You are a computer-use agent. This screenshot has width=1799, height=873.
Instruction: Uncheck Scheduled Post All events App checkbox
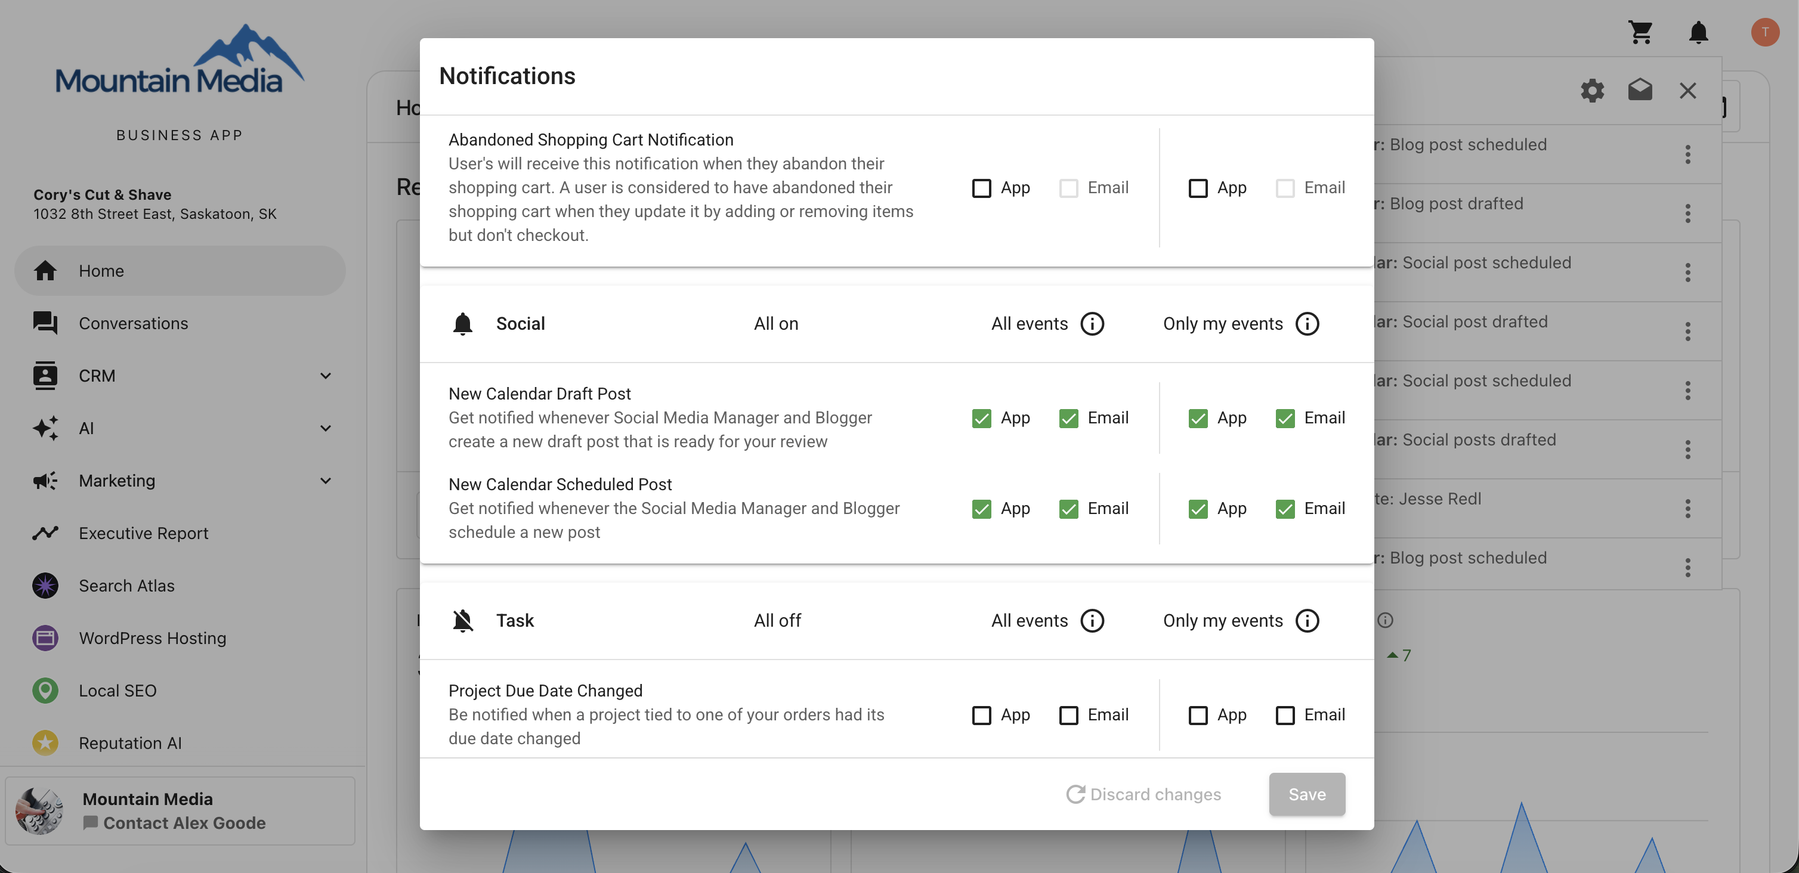tap(982, 509)
